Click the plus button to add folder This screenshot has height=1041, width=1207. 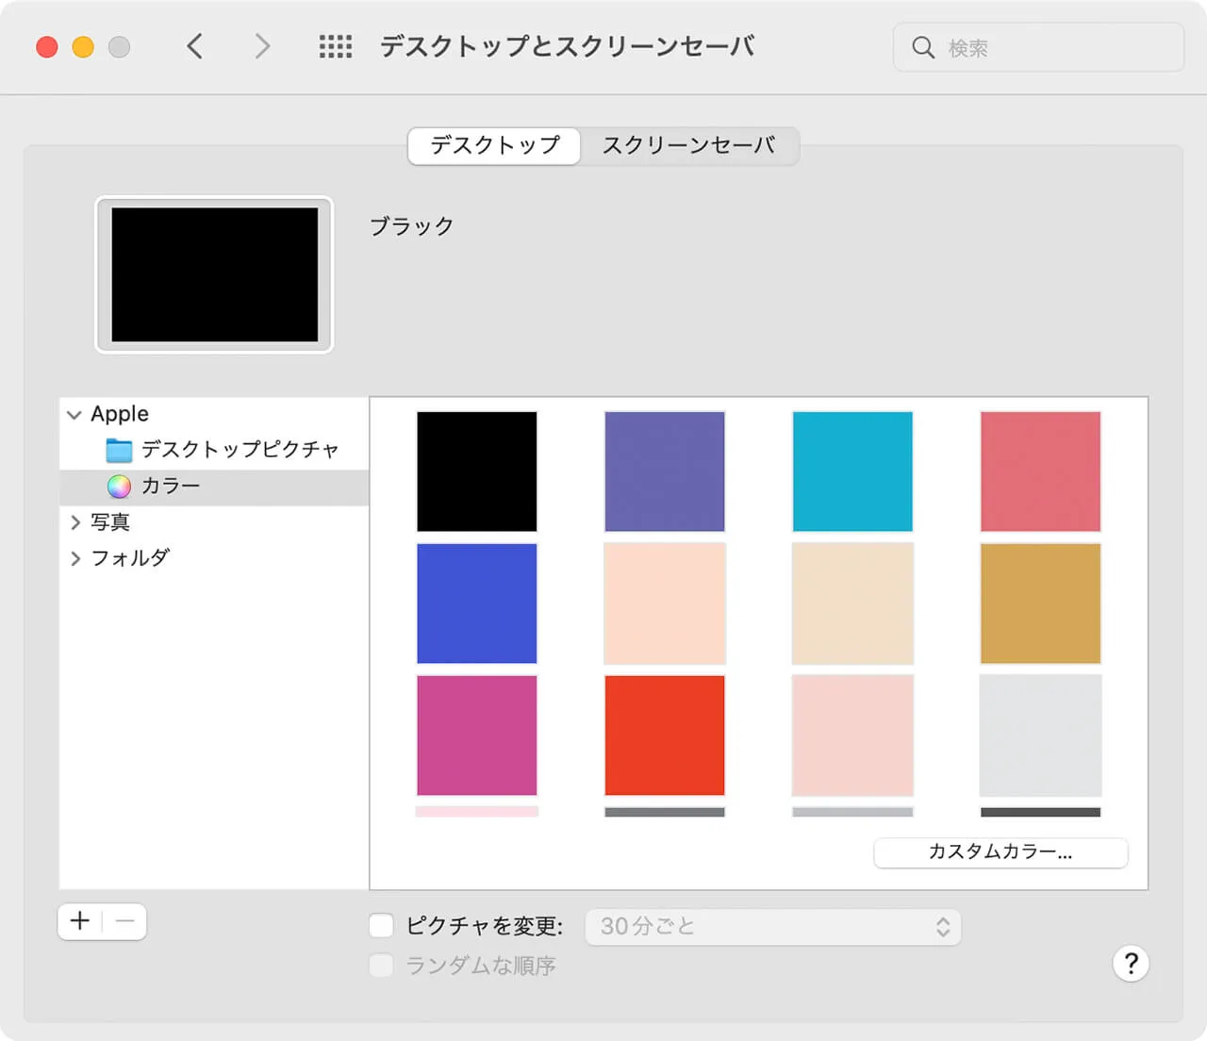click(x=80, y=921)
